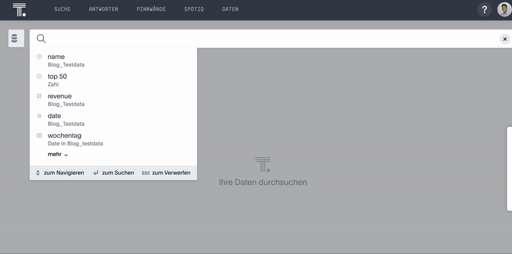512x254 pixels.
Task: Select the 'wochentag' suggestion
Action: [113, 139]
